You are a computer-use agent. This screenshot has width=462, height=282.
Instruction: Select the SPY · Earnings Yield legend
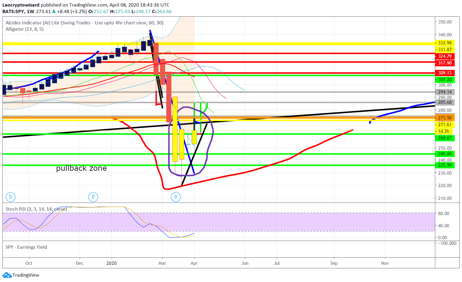26,247
